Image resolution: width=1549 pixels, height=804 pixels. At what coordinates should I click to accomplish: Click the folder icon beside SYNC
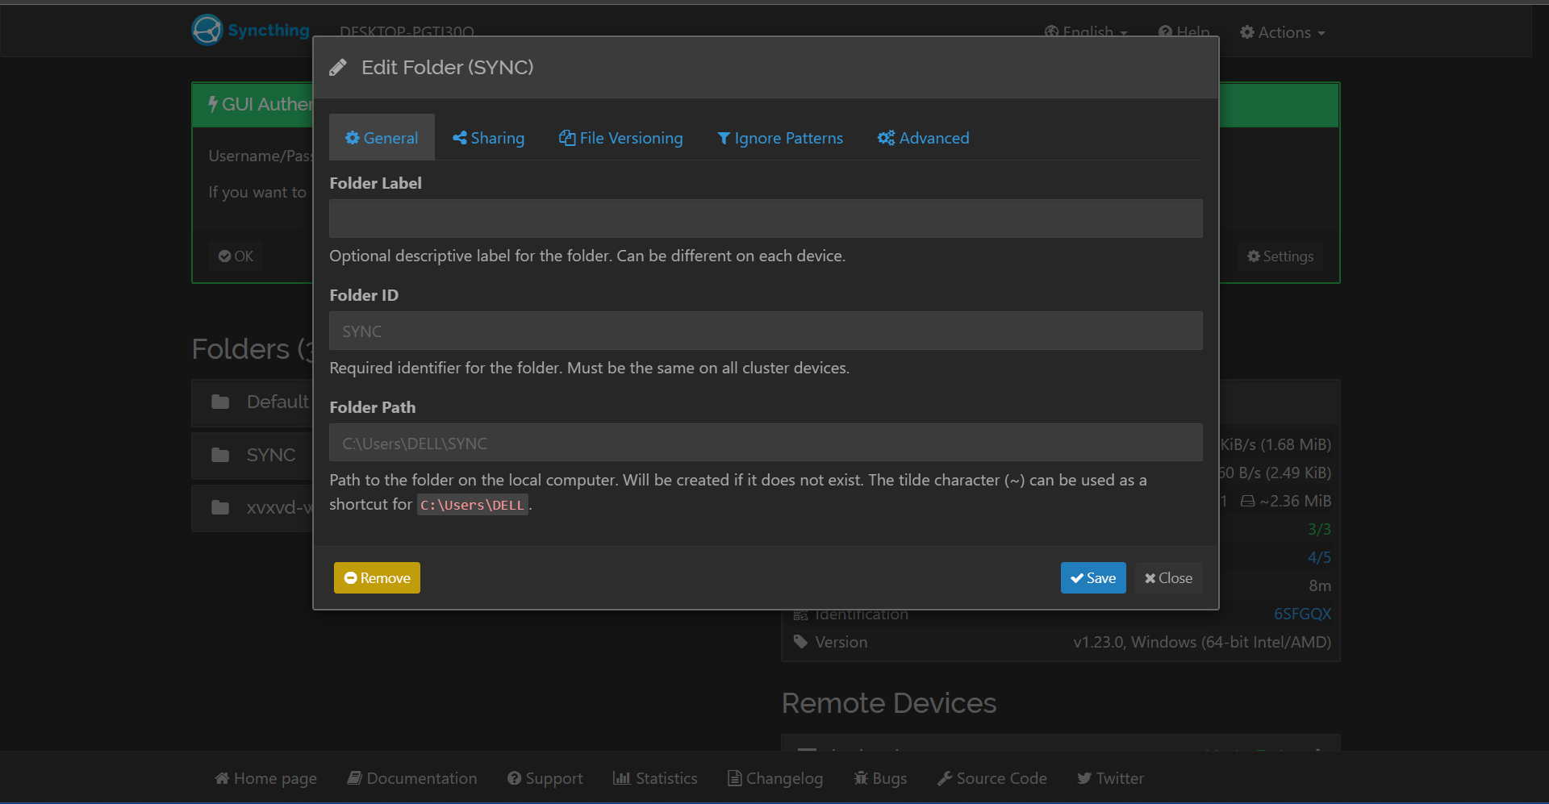pos(219,454)
